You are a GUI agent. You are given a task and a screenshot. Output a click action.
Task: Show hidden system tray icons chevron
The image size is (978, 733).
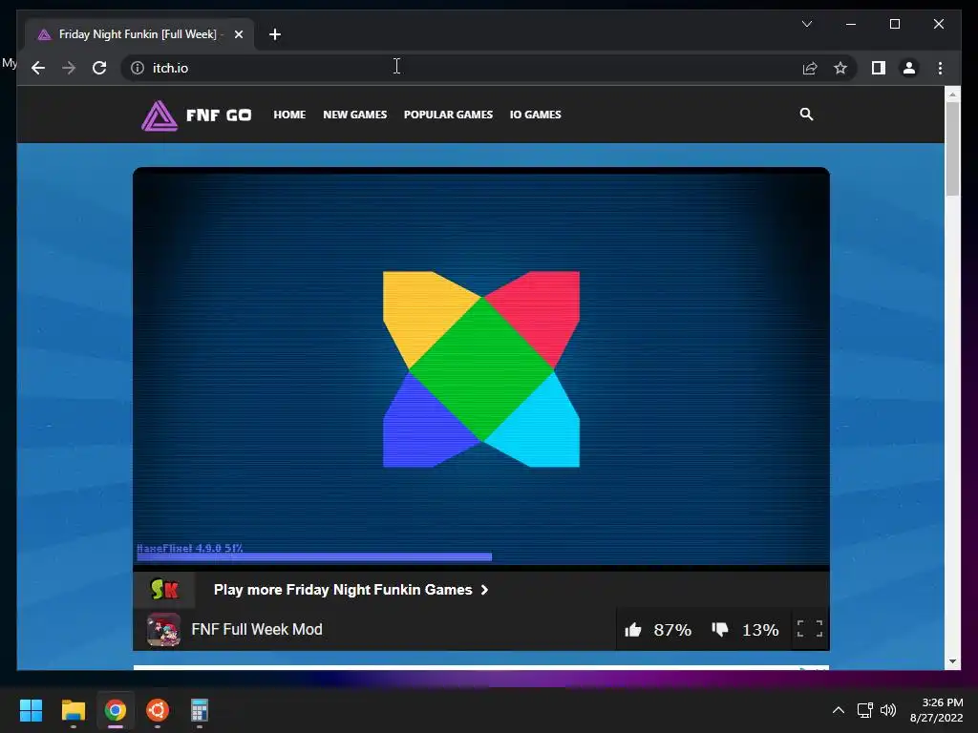pos(839,710)
